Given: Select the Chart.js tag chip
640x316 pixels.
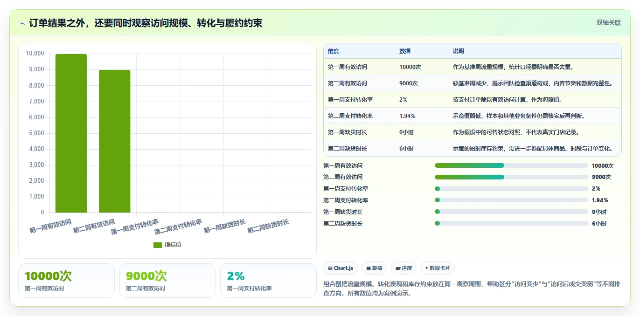Looking at the screenshot, I should [341, 268].
